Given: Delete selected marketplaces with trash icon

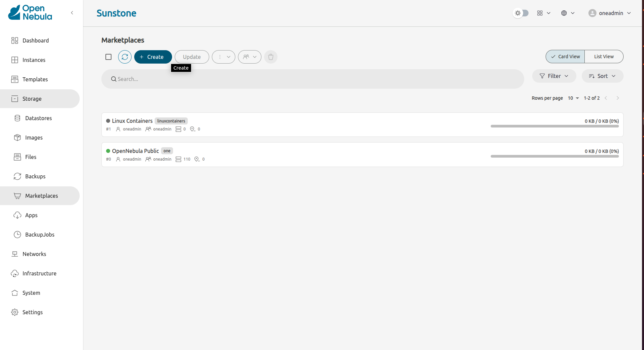Looking at the screenshot, I should (x=270, y=57).
